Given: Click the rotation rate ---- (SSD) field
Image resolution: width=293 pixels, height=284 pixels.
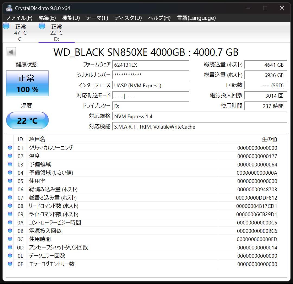Looking at the screenshot, I should (x=266, y=85).
